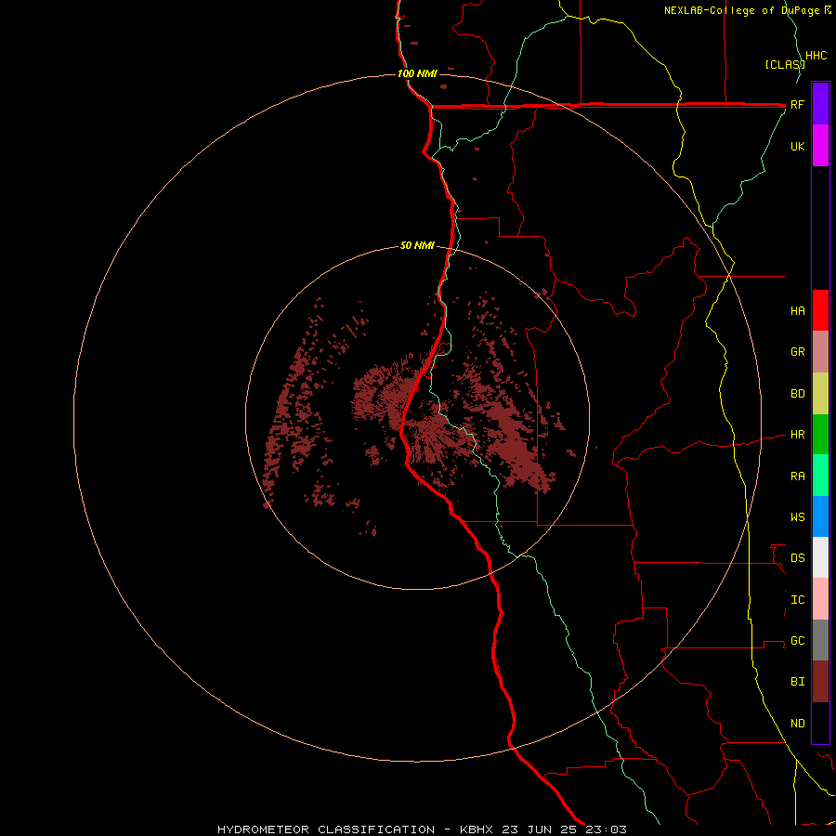Viewport: 836px width, 836px height.
Task: Click the NEXLAB-College of DuPage text
Action: [743, 10]
